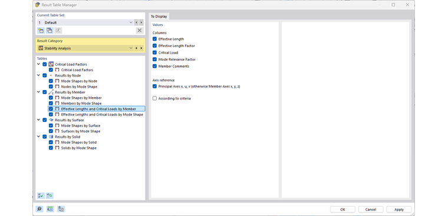Screen dimensions: 448x216
Task: Delete the current table set
Action: click(x=140, y=31)
